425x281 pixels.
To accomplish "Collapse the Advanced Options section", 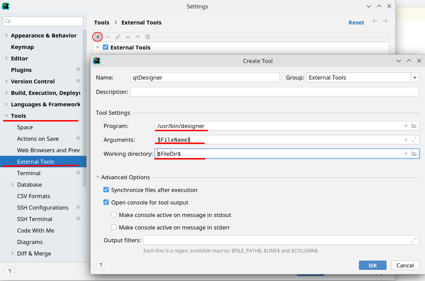I will pyautogui.click(x=98, y=177).
